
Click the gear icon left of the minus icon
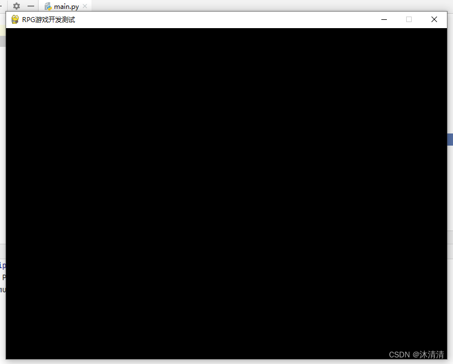coord(16,6)
